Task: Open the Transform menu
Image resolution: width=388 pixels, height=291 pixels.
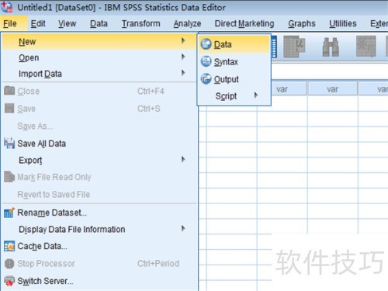Action: [x=141, y=23]
